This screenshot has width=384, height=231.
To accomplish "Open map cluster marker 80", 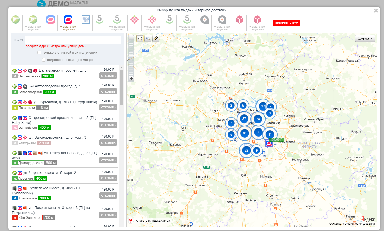I will [245, 133].
